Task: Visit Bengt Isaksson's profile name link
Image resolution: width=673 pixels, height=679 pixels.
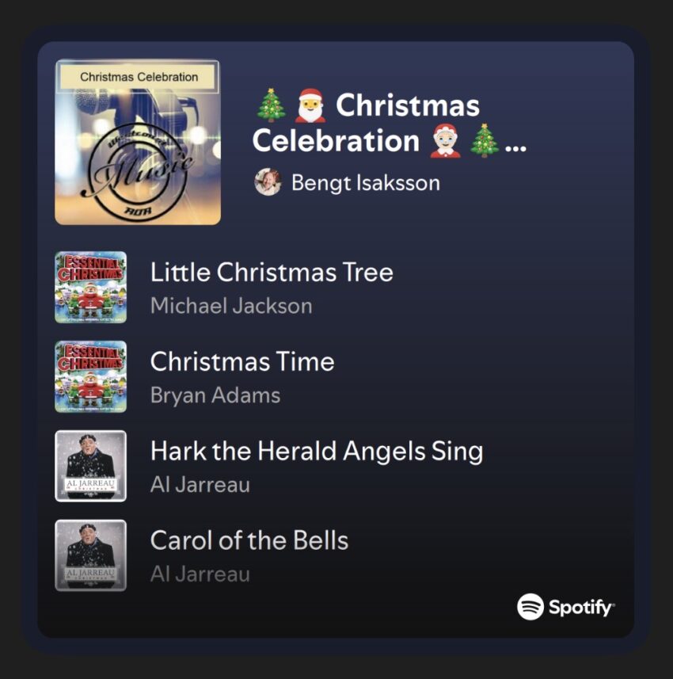Action: coord(365,182)
